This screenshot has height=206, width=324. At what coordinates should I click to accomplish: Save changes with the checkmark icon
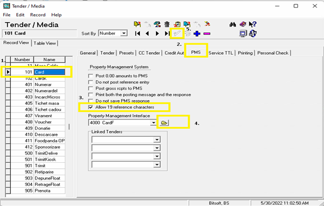177,34
